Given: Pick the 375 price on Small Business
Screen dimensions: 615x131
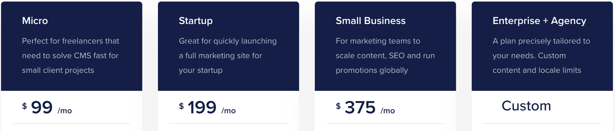Looking at the screenshot, I should tap(360, 107).
